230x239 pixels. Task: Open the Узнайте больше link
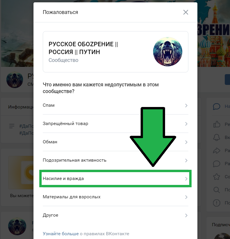pos(61,234)
